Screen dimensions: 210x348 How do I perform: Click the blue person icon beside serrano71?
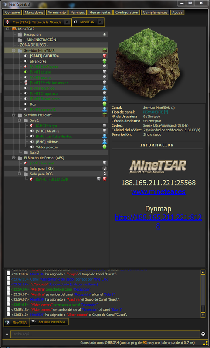[105, 110]
